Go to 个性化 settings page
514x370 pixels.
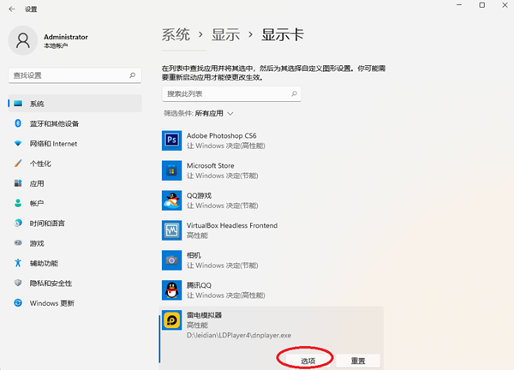click(x=75, y=164)
